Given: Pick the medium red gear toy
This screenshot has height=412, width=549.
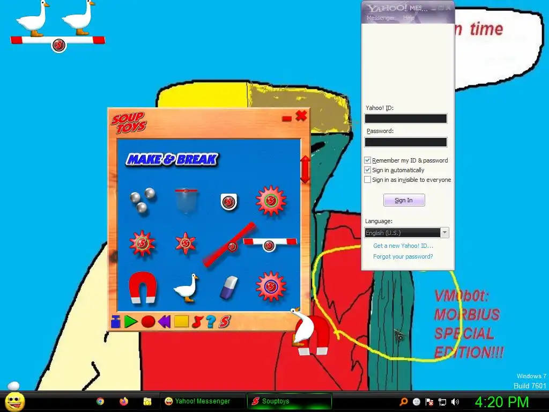Looking at the screenshot, I should coord(142,243).
